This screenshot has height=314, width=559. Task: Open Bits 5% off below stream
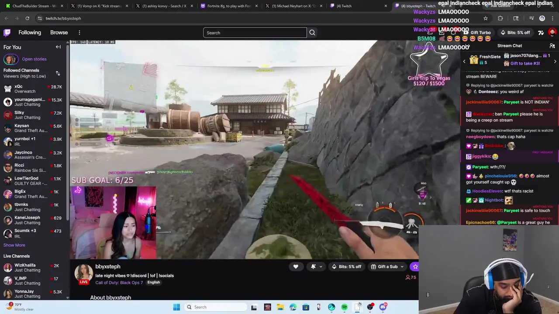coord(346,266)
